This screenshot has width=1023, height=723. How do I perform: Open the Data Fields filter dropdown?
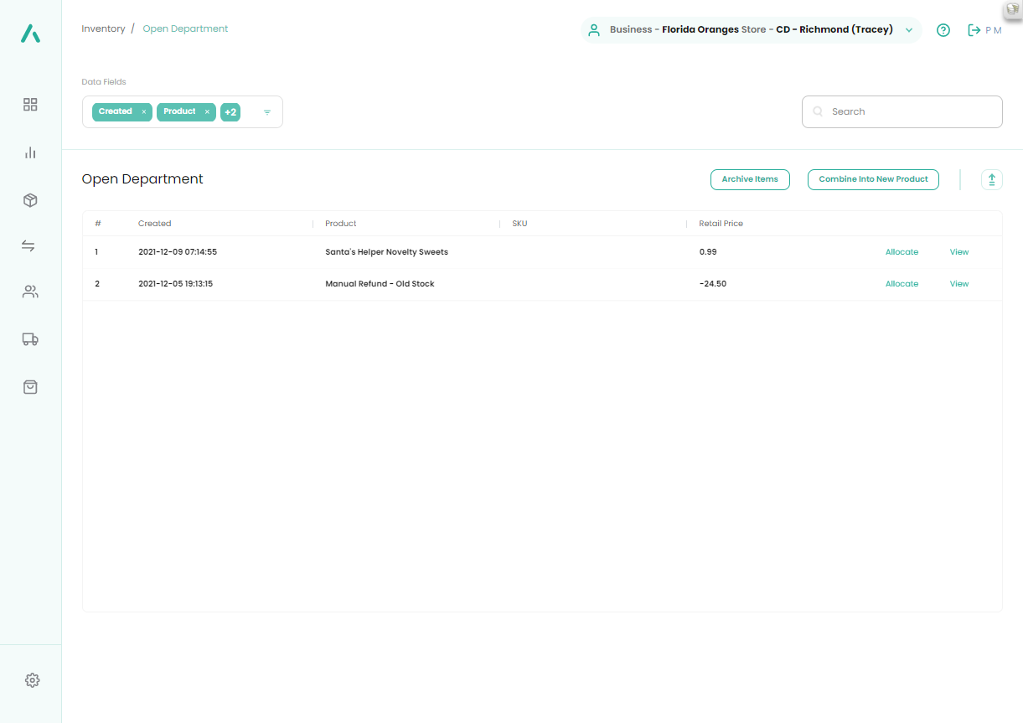tap(267, 112)
